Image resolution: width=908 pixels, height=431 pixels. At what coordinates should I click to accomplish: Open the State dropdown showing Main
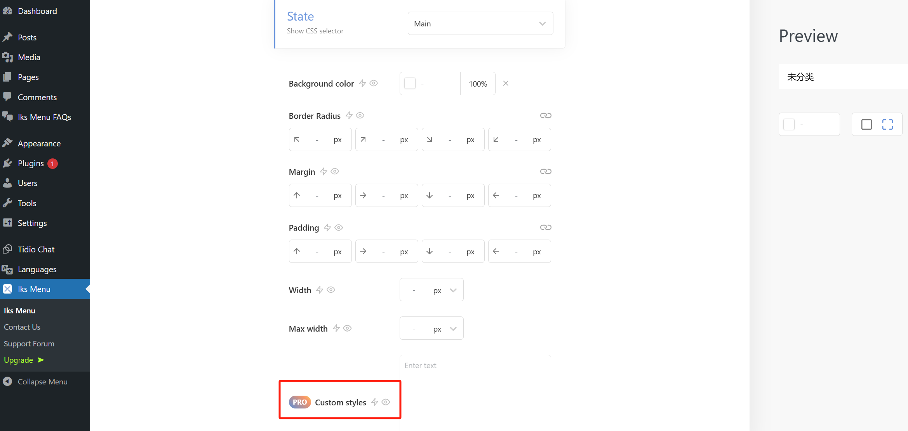coord(480,23)
